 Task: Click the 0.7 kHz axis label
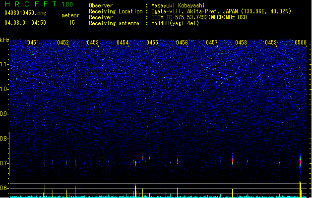pos(4,163)
